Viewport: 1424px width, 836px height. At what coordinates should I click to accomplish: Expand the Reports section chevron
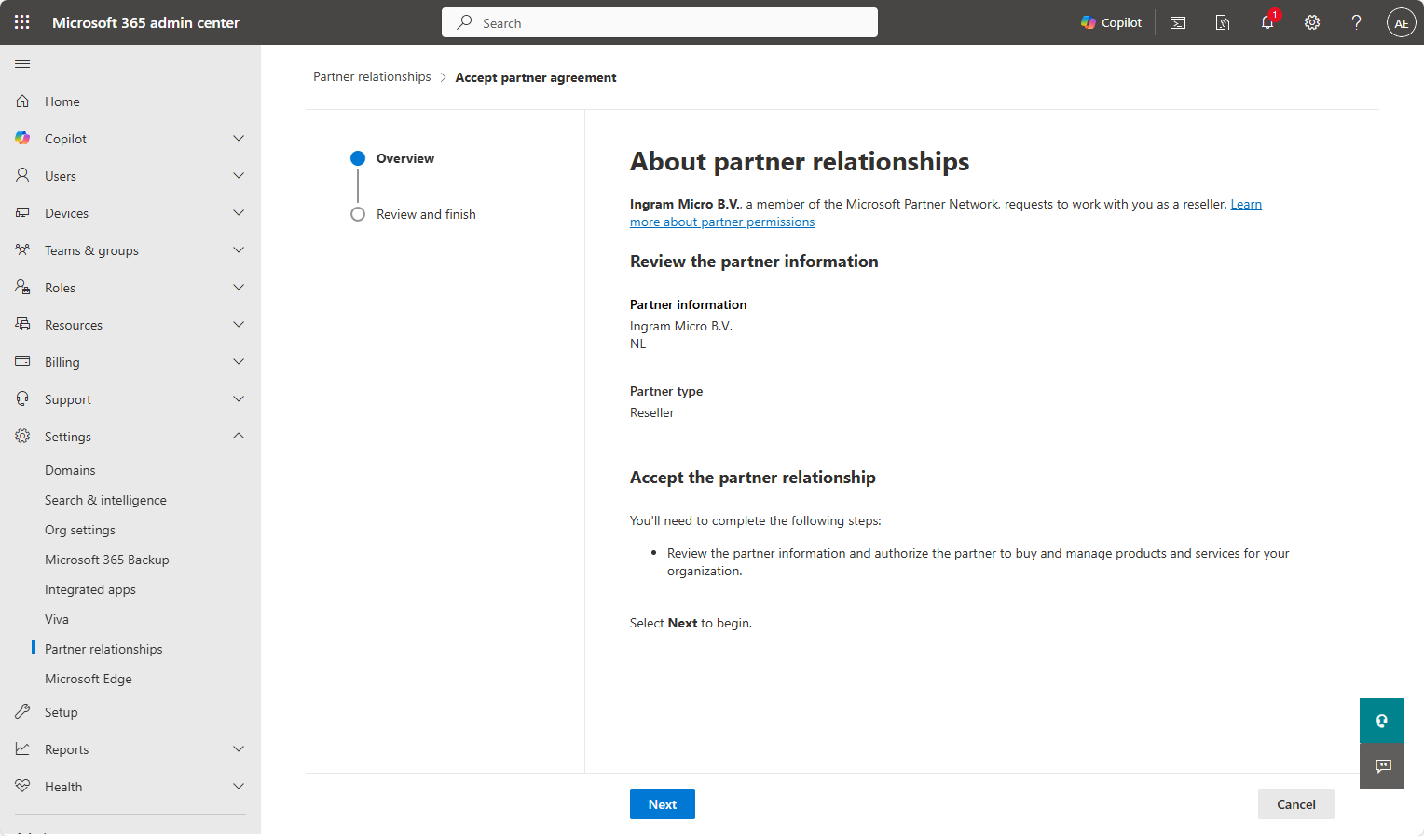239,748
